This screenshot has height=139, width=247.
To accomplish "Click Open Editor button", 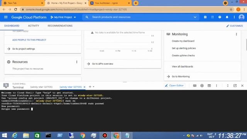I will point(174,86).
